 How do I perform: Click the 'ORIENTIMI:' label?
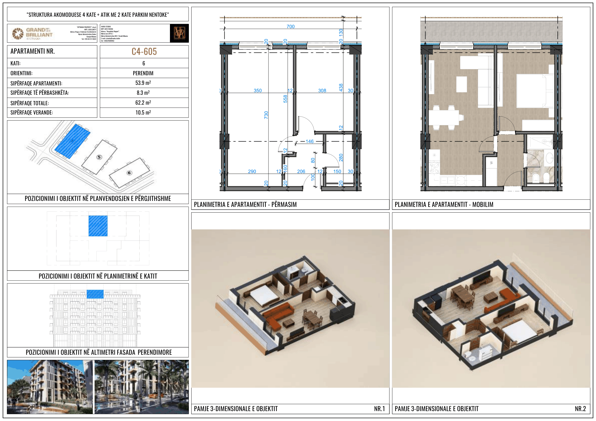(x=21, y=73)
